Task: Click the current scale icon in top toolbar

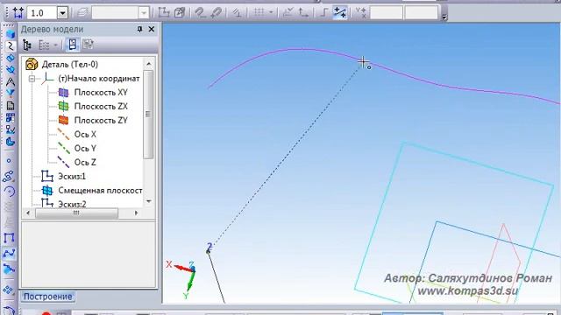Action: click(18, 13)
